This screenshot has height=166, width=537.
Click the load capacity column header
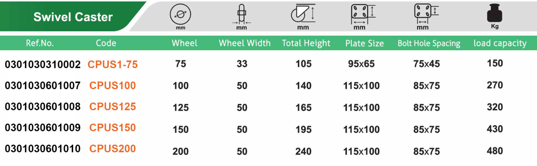coord(500,43)
